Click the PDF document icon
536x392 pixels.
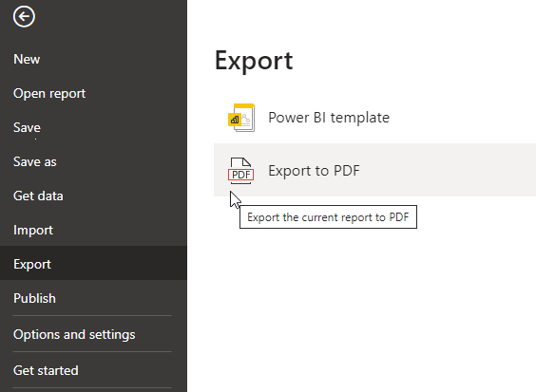click(241, 171)
